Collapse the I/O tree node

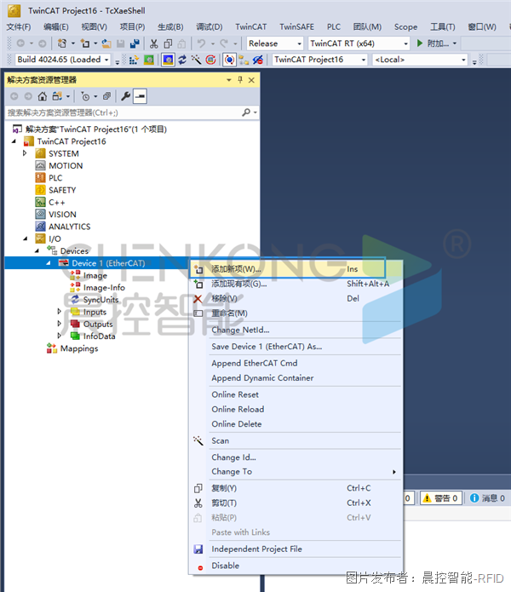click(25, 239)
